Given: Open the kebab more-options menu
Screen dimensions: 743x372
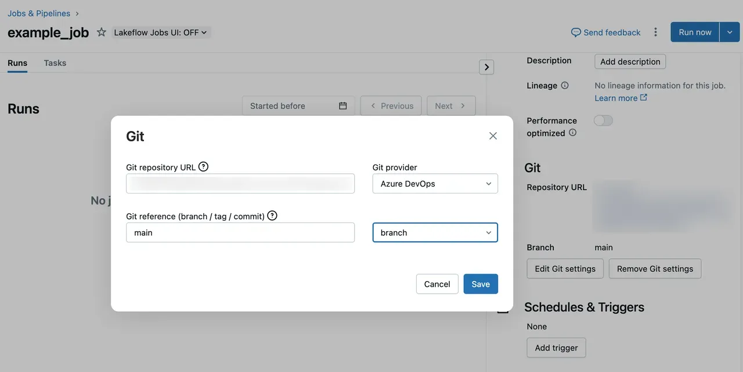Looking at the screenshot, I should [656, 32].
